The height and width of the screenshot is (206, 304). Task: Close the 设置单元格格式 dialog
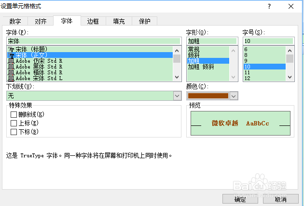[x=291, y=6]
